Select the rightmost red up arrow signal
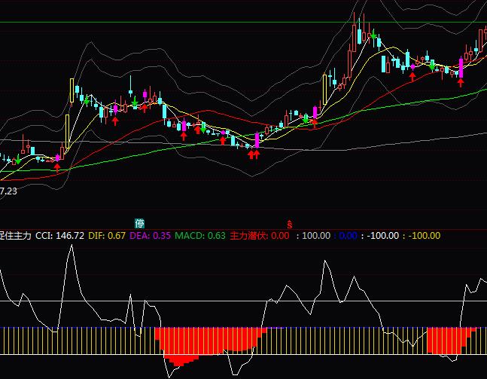The image size is (487, 379). (461, 82)
